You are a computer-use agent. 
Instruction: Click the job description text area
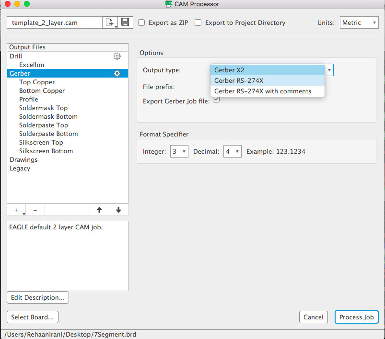(68, 256)
